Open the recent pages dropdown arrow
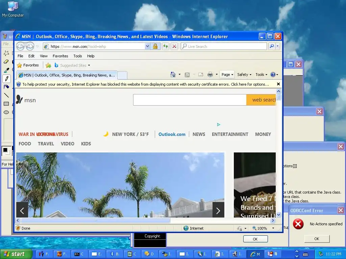The height and width of the screenshot is (259, 346). coord(37,46)
